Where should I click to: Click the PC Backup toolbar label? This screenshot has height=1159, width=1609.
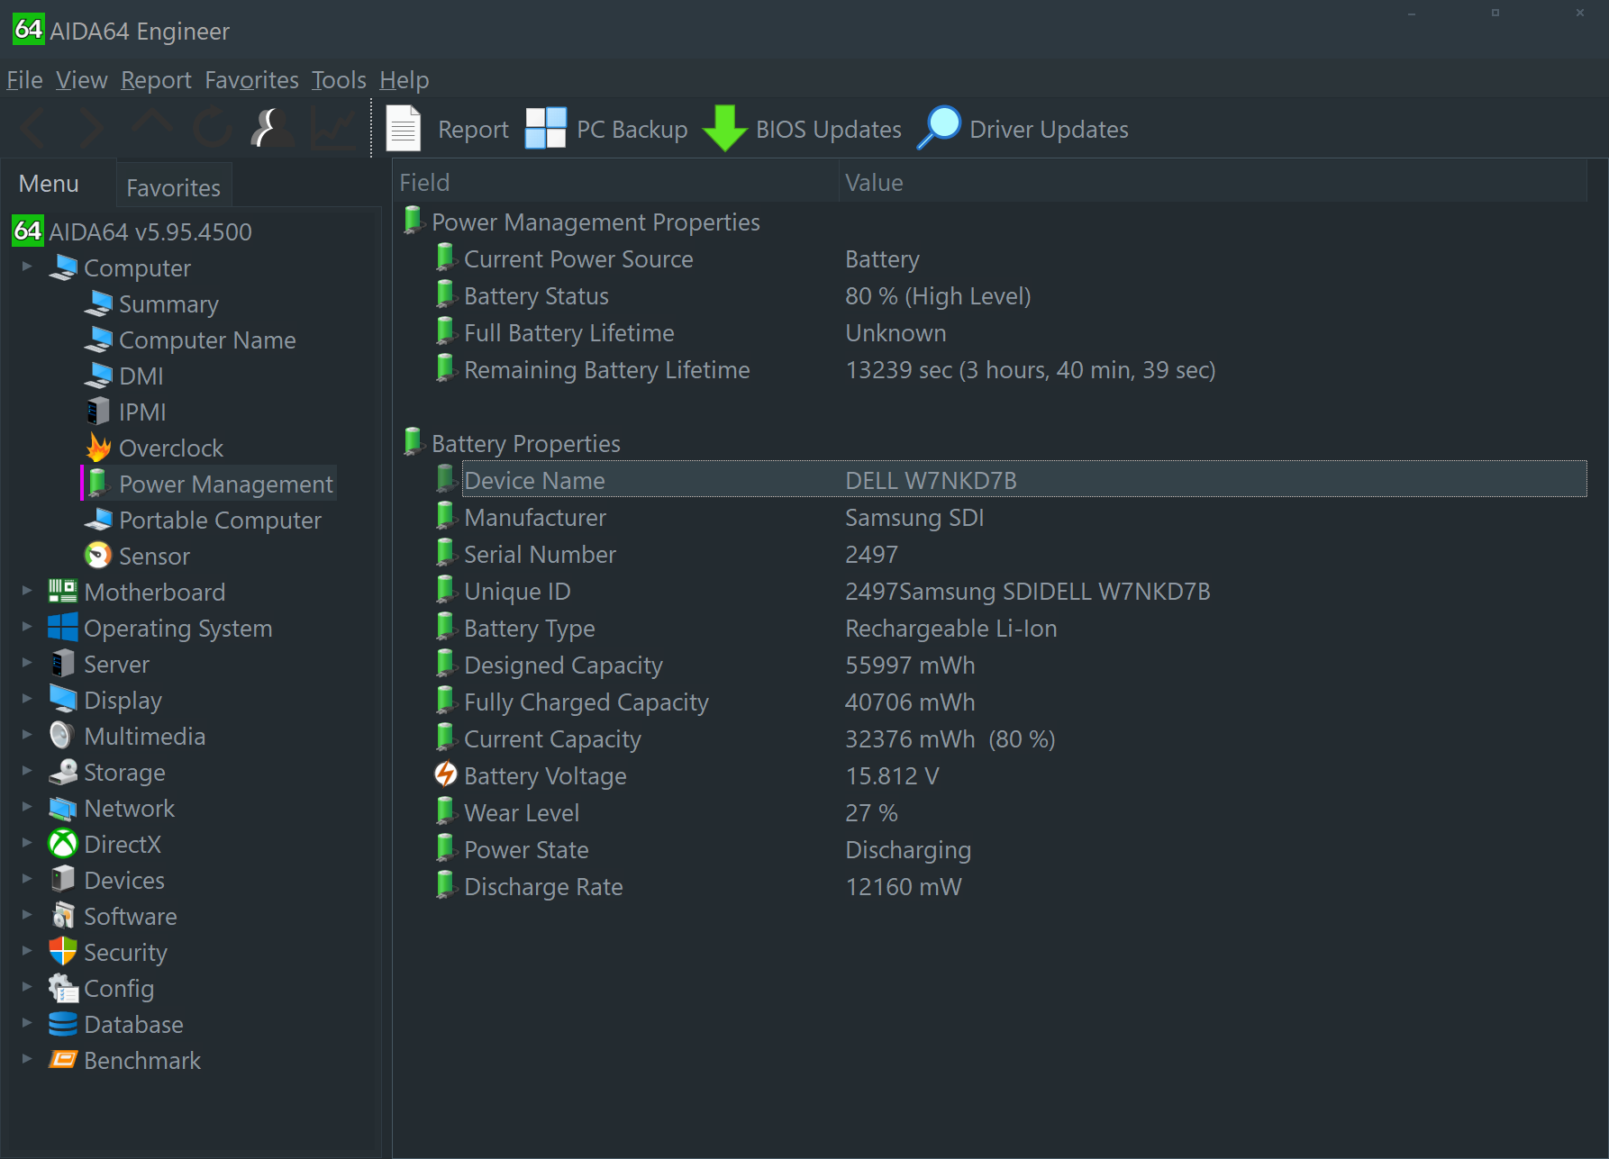tap(632, 129)
